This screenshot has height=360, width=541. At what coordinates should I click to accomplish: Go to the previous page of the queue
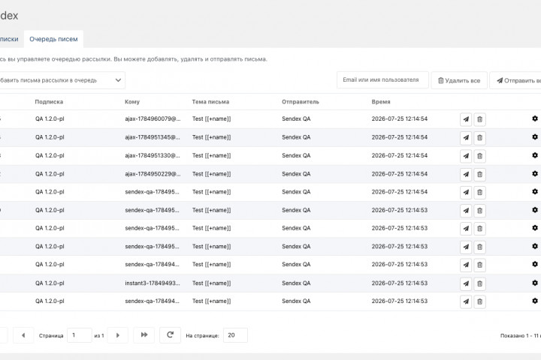[23, 335]
